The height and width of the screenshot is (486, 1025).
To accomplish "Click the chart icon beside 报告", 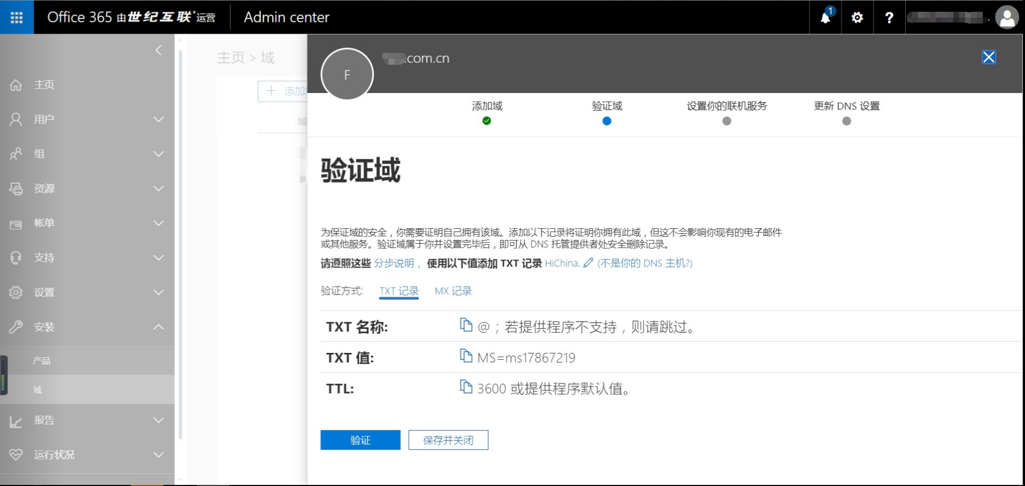I will click(16, 421).
